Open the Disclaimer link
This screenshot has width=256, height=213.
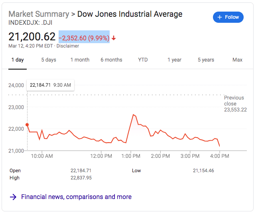tap(68, 46)
